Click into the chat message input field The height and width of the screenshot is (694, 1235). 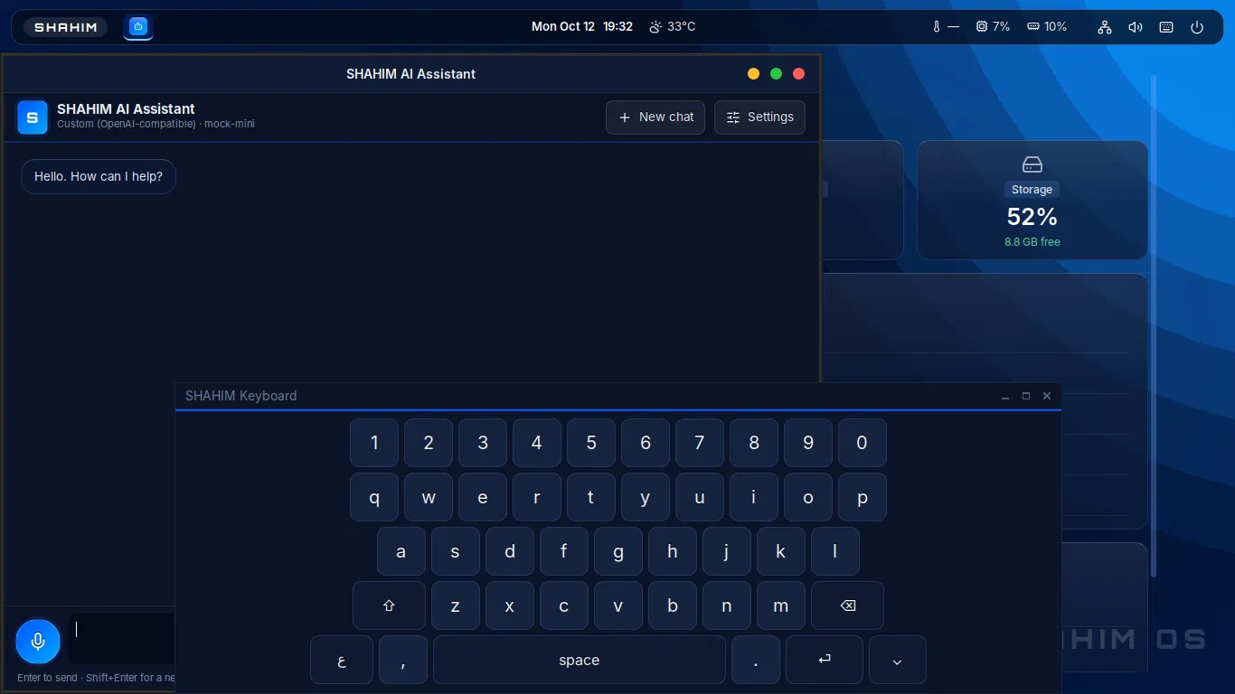click(122, 640)
